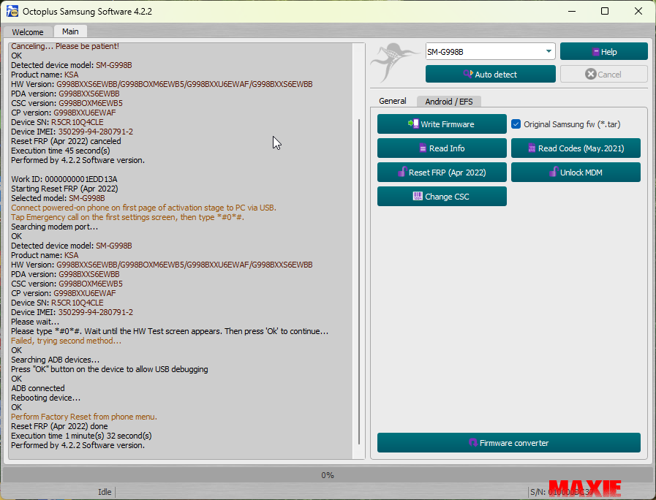Start Reset FRP (Apr 2022)
Viewport: 656px width, 500px height.
click(x=442, y=173)
